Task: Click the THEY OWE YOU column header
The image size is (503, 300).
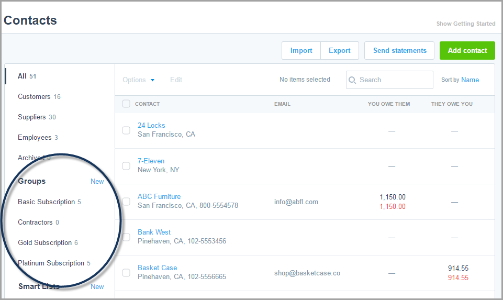Action: click(x=452, y=104)
